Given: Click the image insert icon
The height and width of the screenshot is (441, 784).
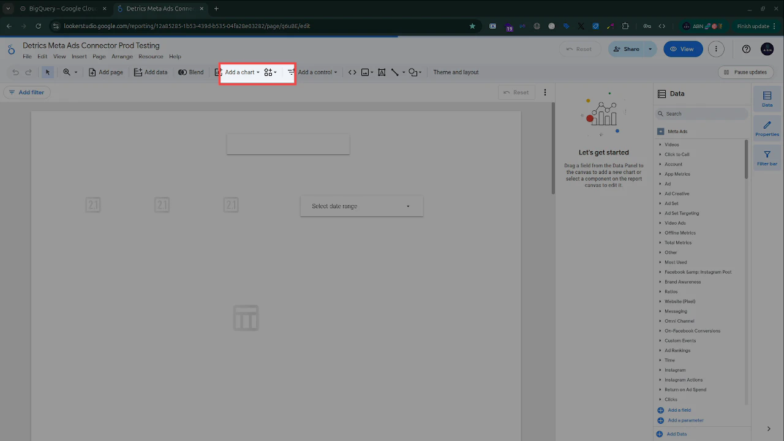Looking at the screenshot, I should click(x=365, y=72).
